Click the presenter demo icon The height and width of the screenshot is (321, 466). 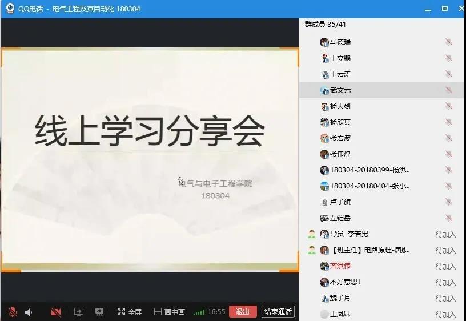(99, 312)
